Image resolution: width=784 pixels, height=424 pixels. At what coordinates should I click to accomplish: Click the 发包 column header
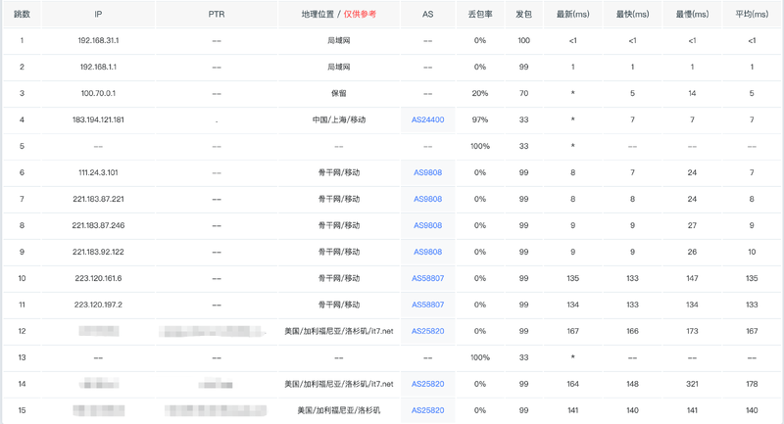click(x=523, y=15)
